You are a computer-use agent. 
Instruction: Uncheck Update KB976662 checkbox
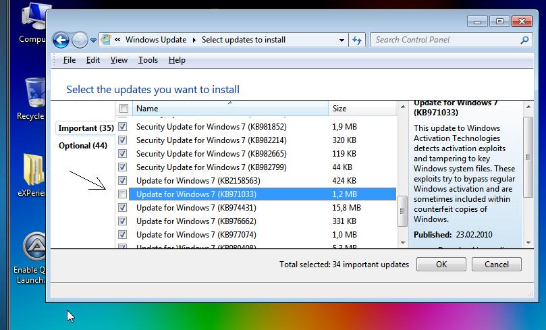pyautogui.click(x=123, y=221)
